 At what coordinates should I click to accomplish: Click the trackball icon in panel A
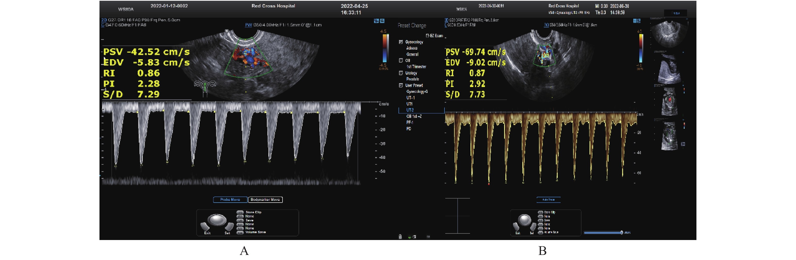[217, 221]
